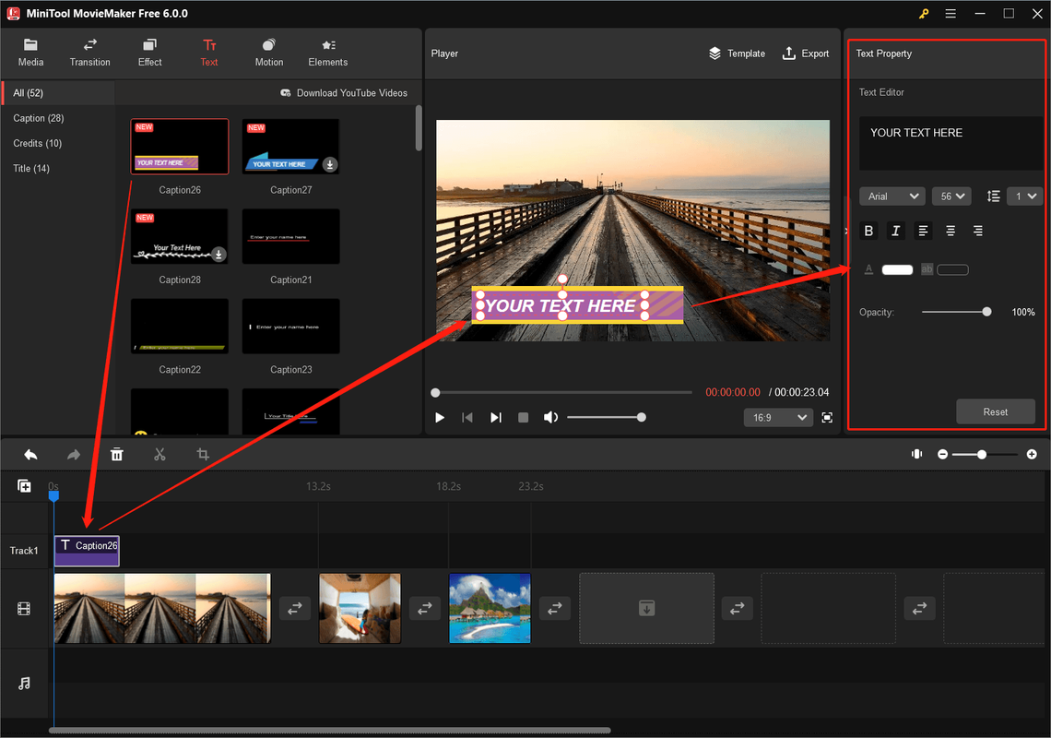Image resolution: width=1051 pixels, height=738 pixels.
Task: Open the Arial font dropdown
Action: click(x=892, y=196)
